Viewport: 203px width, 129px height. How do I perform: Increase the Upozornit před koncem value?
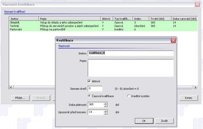[106, 111]
